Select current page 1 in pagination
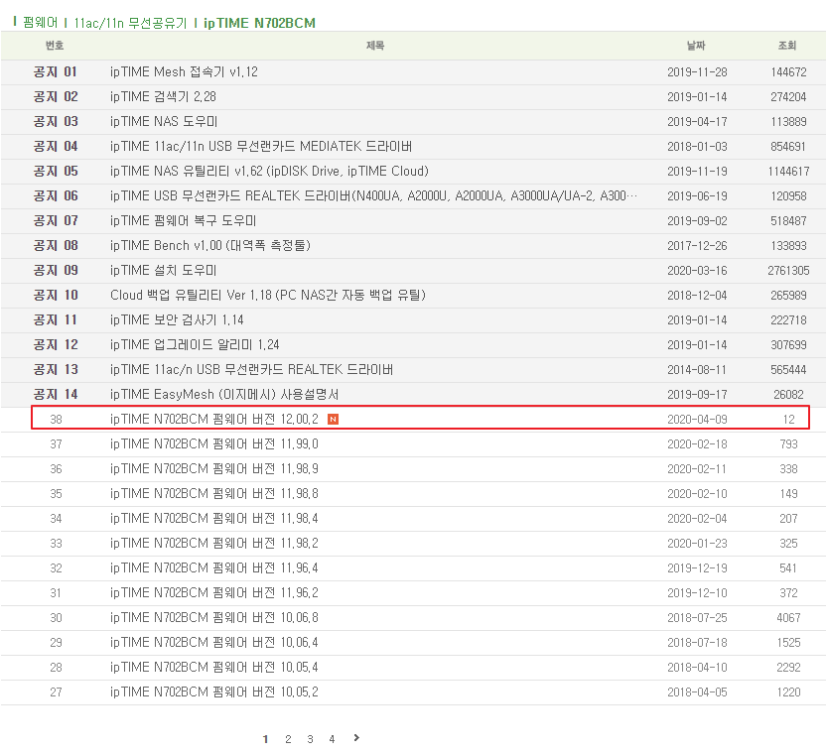Image resolution: width=827 pixels, height=754 pixels. pos(265,739)
